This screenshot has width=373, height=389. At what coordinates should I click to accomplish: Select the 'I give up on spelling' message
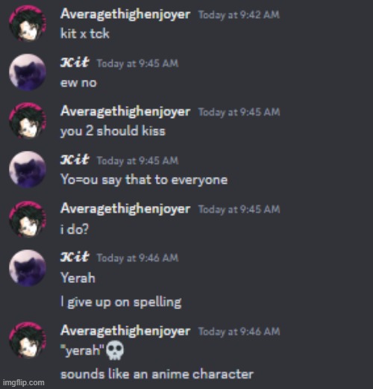tap(121, 302)
